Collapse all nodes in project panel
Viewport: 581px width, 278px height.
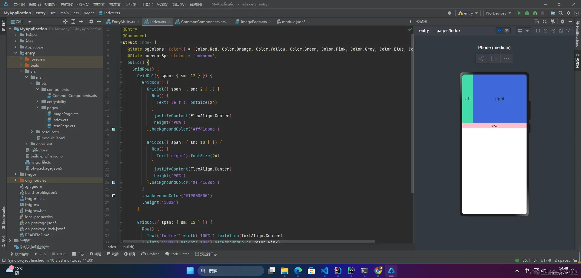[81, 22]
